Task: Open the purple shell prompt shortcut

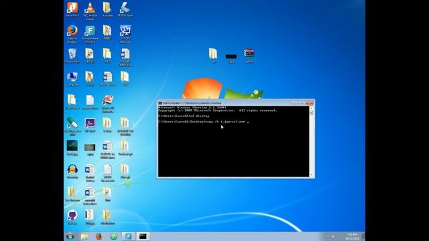Action: tap(90, 125)
